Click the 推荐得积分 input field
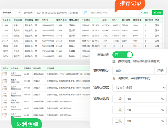 [x=133, y=70]
